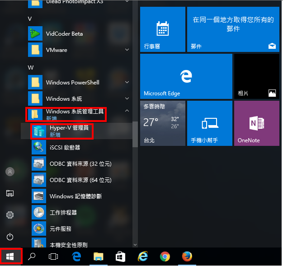Collapse the Windows 系統管理工具 folder chevron
This screenshot has height=266, width=283.
coord(127,111)
